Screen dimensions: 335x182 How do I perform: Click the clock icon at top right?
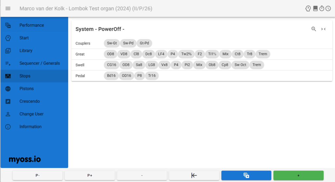tap(328, 8)
